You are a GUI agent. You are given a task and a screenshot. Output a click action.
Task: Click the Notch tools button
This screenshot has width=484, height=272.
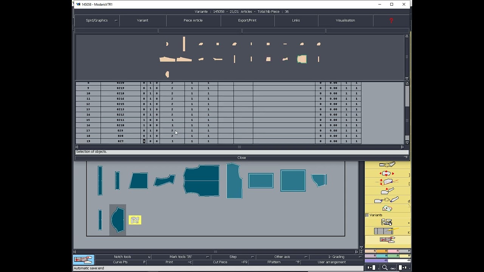[x=123, y=257]
